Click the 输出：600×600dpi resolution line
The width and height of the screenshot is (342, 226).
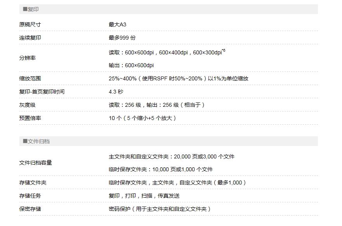131,65
